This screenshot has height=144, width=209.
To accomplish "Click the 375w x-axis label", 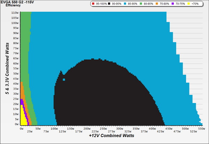I will click(x=144, y=132).
